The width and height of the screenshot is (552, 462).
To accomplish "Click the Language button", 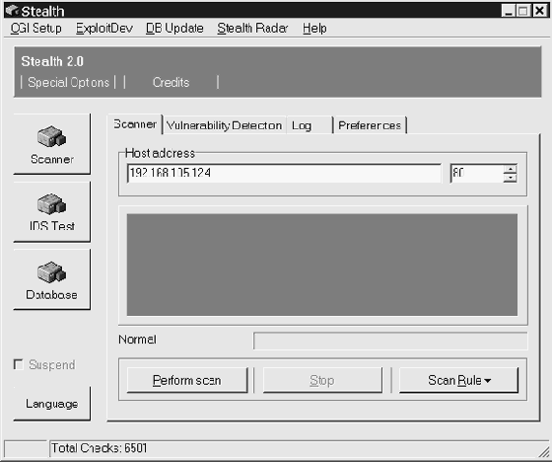I will 51,404.
